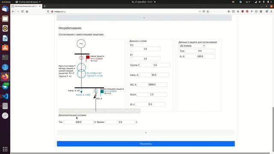This screenshot has width=274, height=154.
Task: Edit the Ксогл value 1.2
Action: click(152, 95)
